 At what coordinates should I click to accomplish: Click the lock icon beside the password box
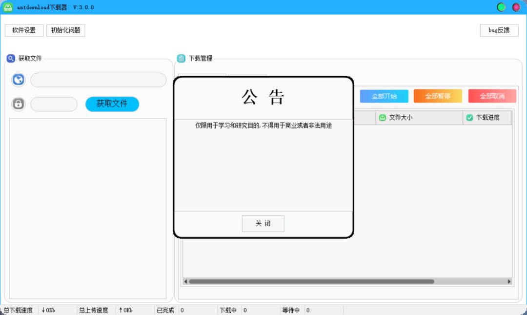tap(18, 104)
